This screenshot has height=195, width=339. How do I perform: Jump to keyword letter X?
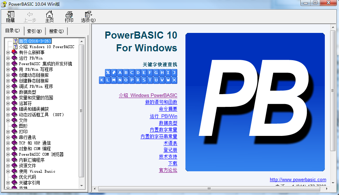[x=174, y=80]
